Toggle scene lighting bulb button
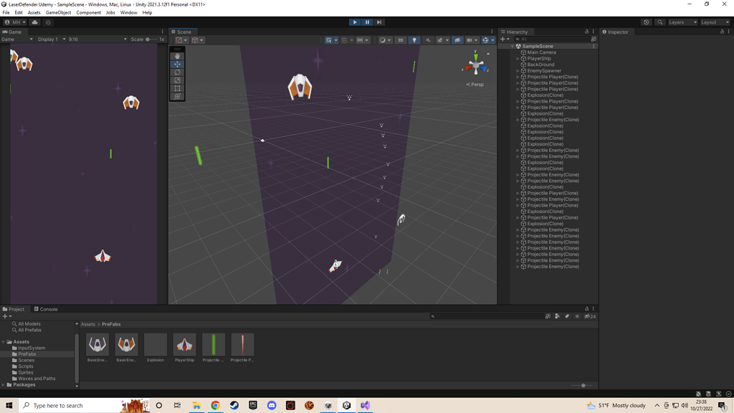Viewport: 734px width, 413px height. (x=414, y=40)
